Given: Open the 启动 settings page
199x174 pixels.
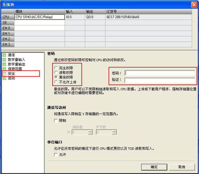Looking at the screenshot, I should point(11,78).
